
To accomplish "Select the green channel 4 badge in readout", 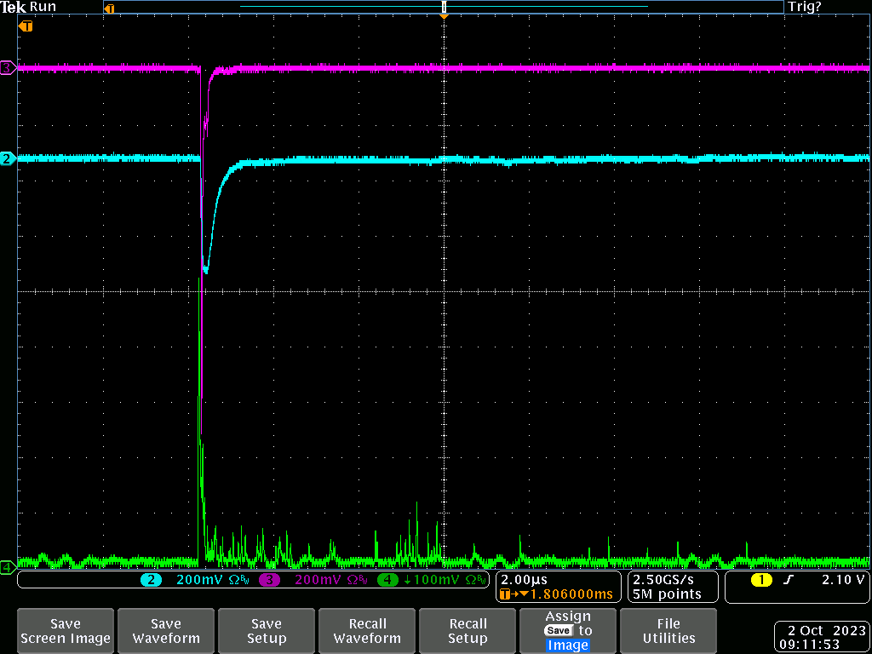I will pos(387,580).
